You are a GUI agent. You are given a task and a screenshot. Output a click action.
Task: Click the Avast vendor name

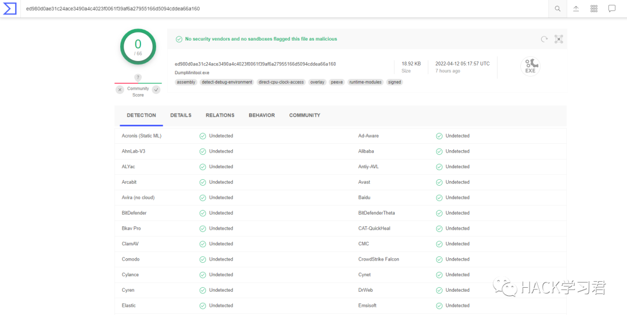pyautogui.click(x=364, y=182)
